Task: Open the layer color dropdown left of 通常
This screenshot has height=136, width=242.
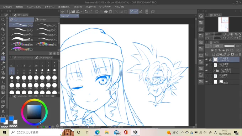Action: [209, 46]
